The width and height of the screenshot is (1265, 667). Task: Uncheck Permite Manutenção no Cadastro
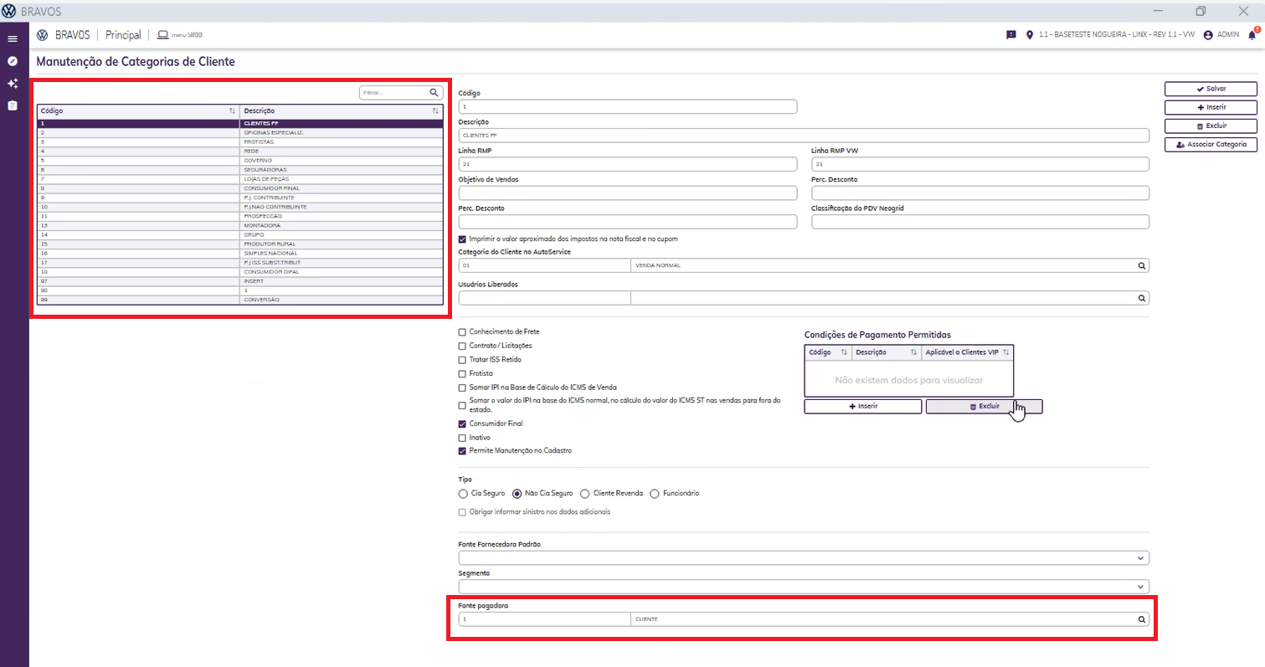(x=462, y=450)
